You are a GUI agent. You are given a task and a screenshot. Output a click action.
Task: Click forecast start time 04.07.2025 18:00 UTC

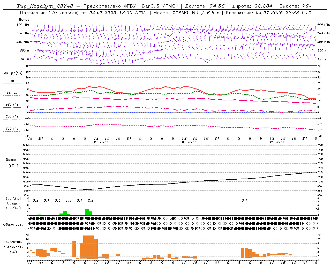pyautogui.click(x=117, y=13)
